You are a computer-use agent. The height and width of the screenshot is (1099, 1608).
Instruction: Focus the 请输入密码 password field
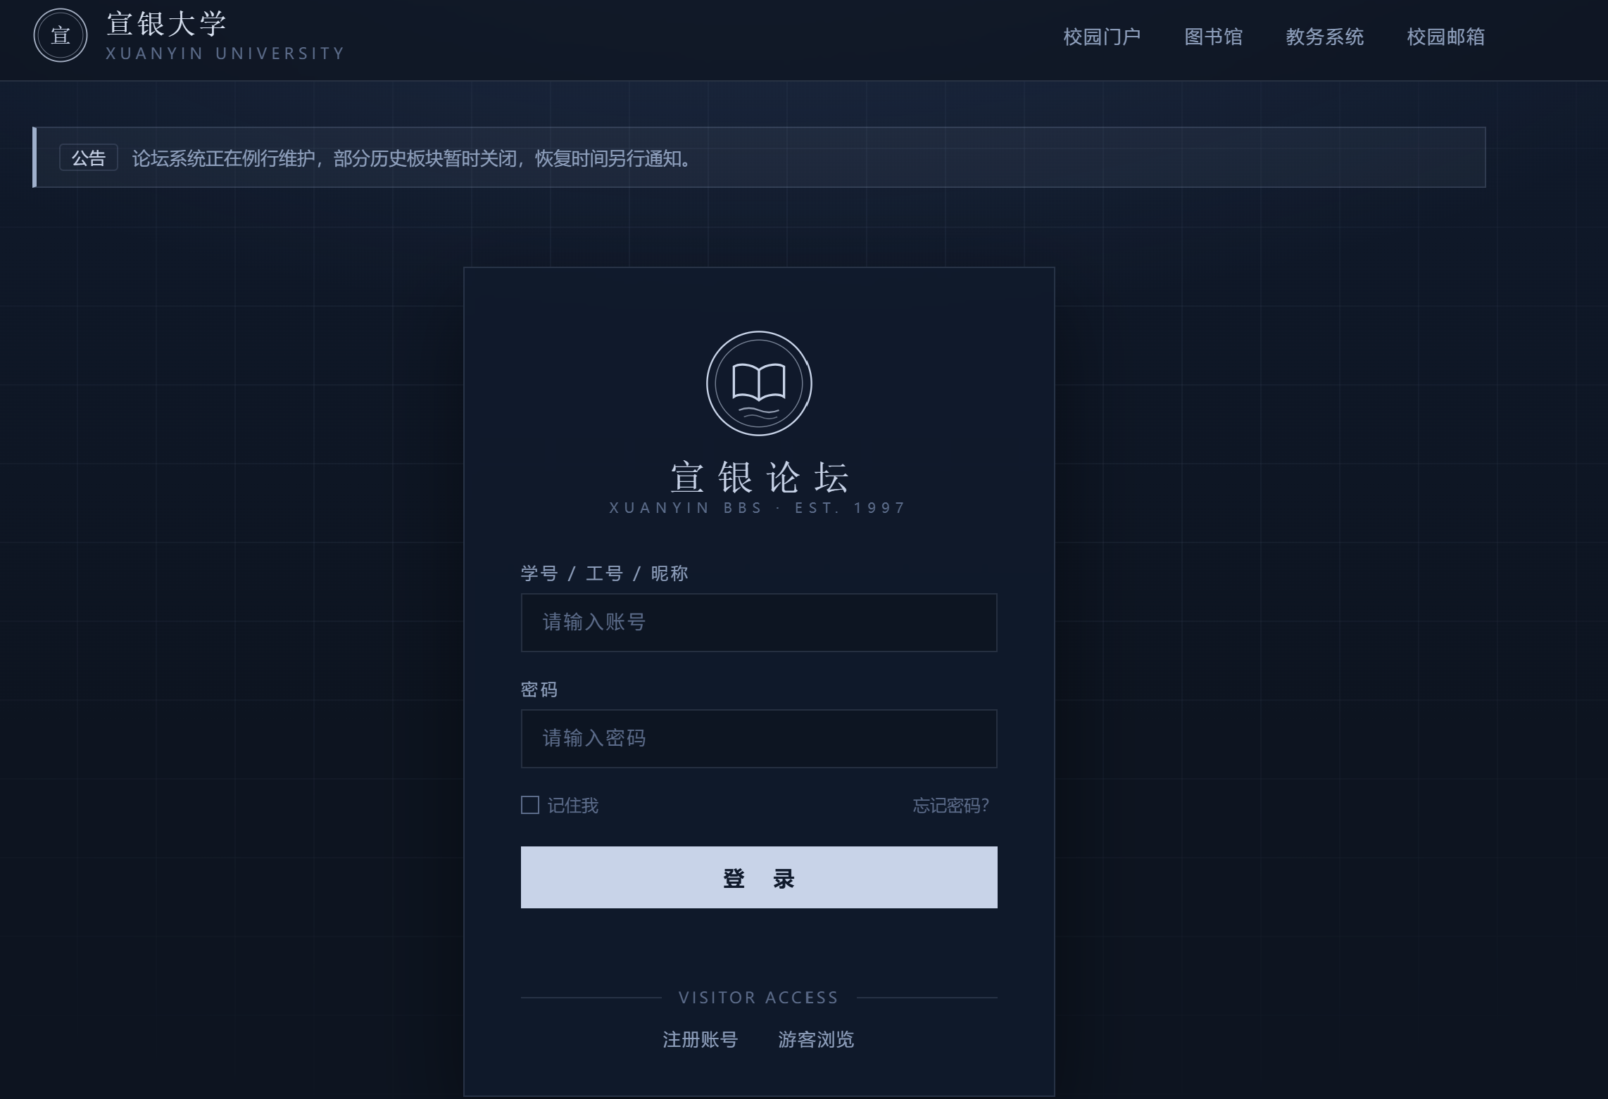pos(759,739)
